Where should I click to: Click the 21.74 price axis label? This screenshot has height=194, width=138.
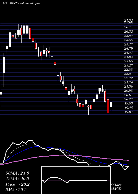pos(128,82)
